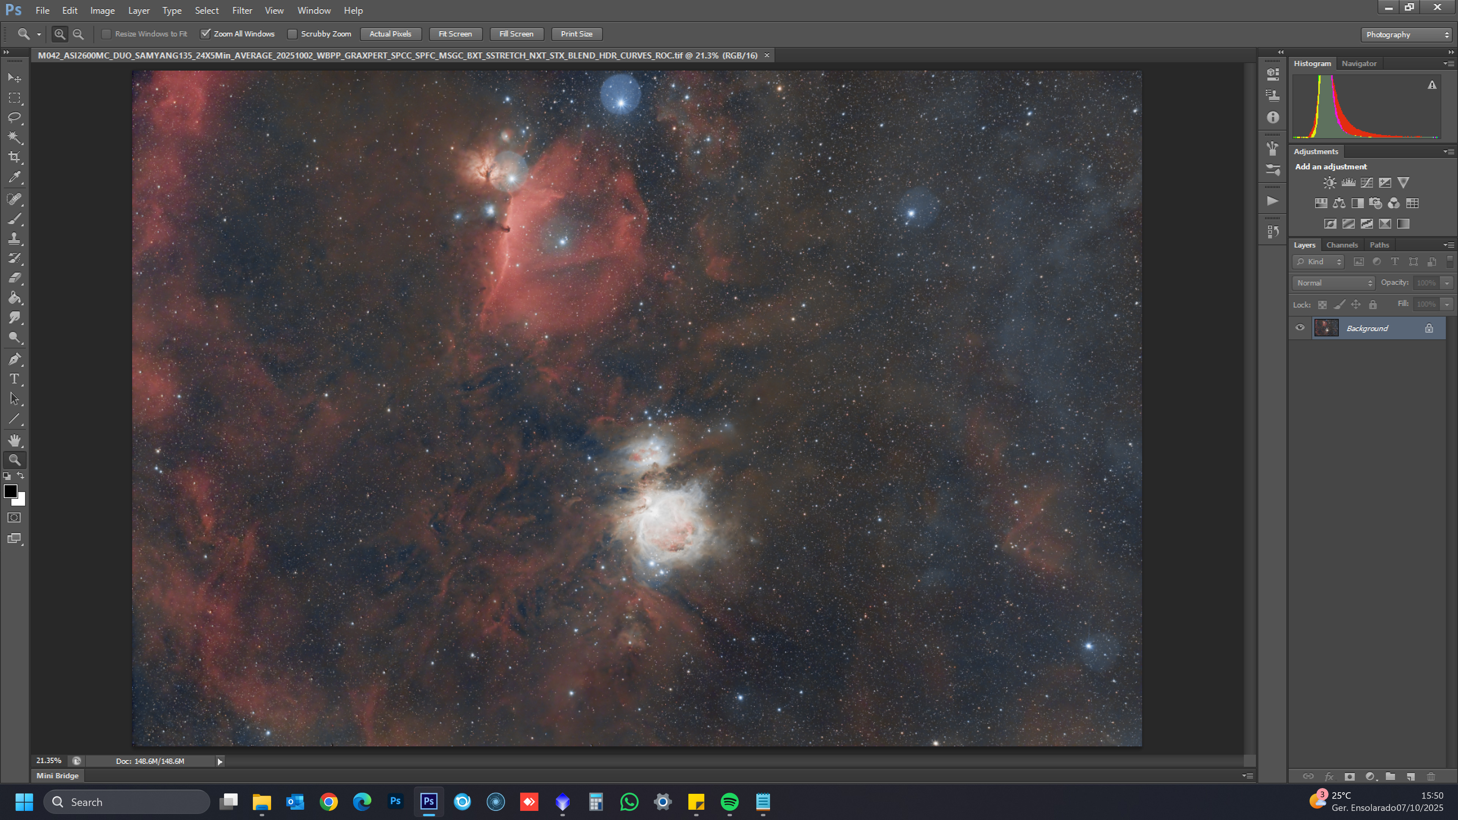
Task: Select the Clone Stamp tool
Action: 15,238
